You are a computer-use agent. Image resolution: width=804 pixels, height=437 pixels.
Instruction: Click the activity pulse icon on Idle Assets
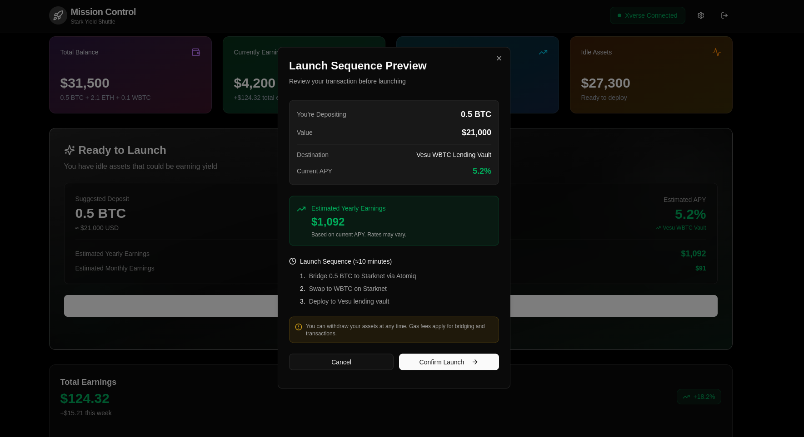click(x=717, y=52)
